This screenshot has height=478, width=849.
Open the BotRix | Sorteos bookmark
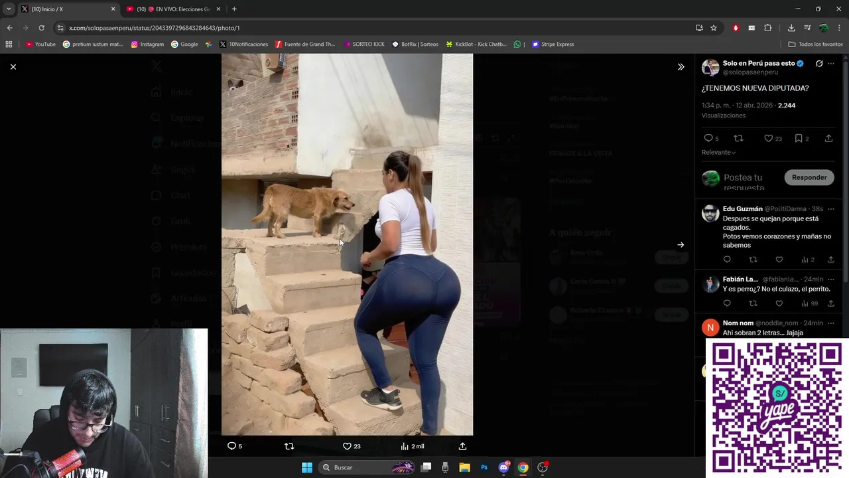[415, 44]
